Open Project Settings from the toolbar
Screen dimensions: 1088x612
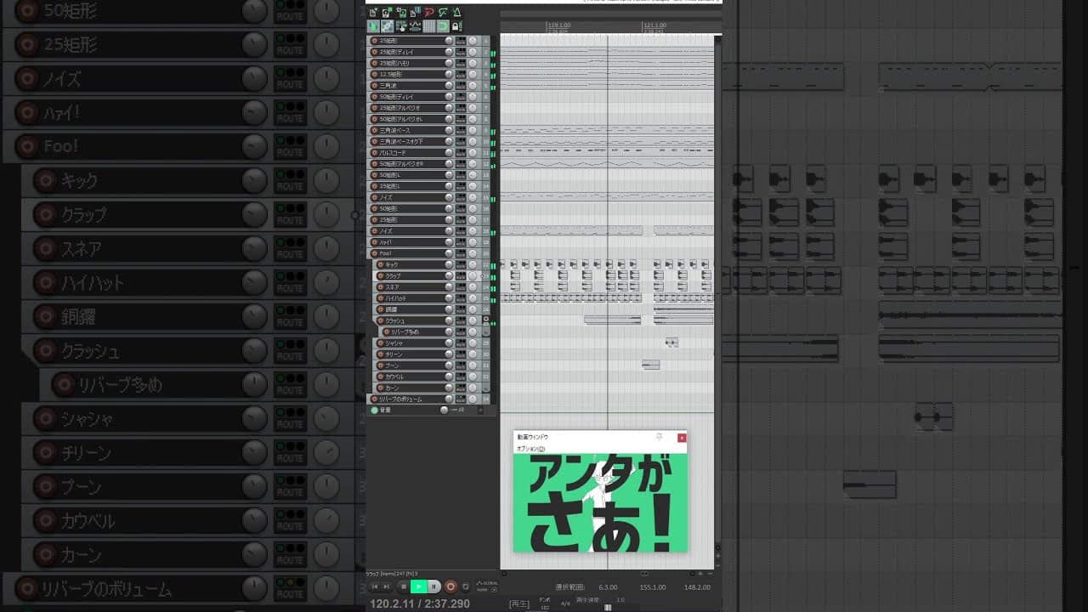pos(414,13)
